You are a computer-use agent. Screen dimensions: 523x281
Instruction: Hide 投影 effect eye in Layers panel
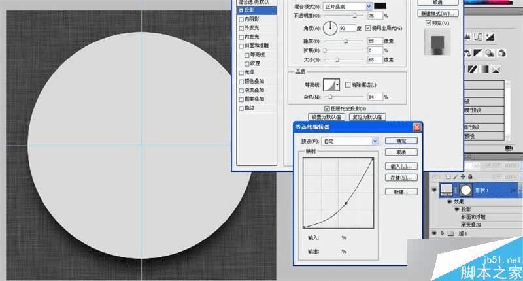click(456, 209)
